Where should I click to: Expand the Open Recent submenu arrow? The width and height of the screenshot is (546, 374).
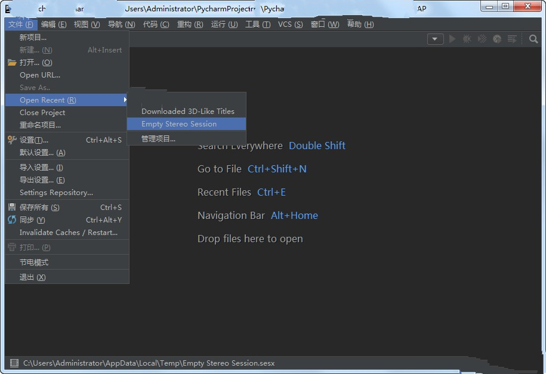tap(125, 100)
